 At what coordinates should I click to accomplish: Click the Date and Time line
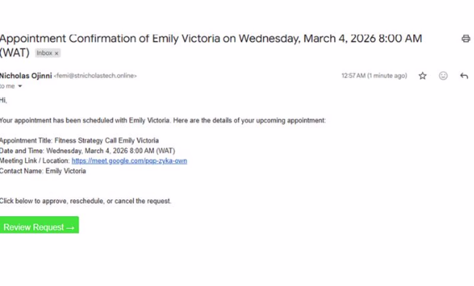(87, 151)
